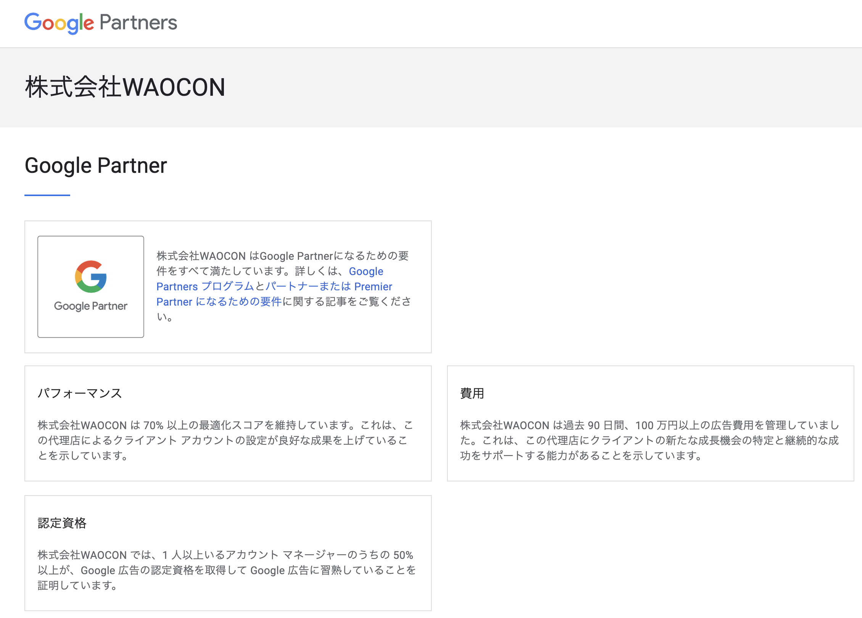Click the 株式会社WAOCON company title
This screenshot has height=618, width=862.
click(125, 87)
